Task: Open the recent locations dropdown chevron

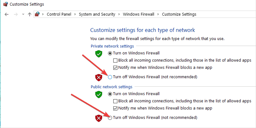Action: [23, 15]
